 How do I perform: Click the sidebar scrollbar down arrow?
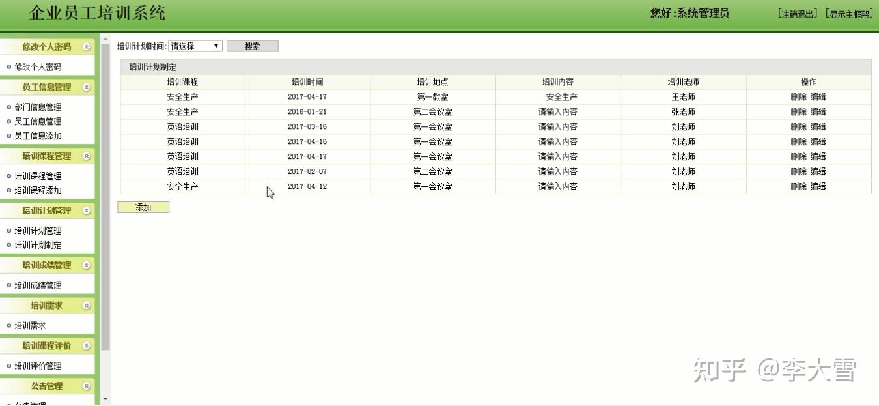(105, 398)
